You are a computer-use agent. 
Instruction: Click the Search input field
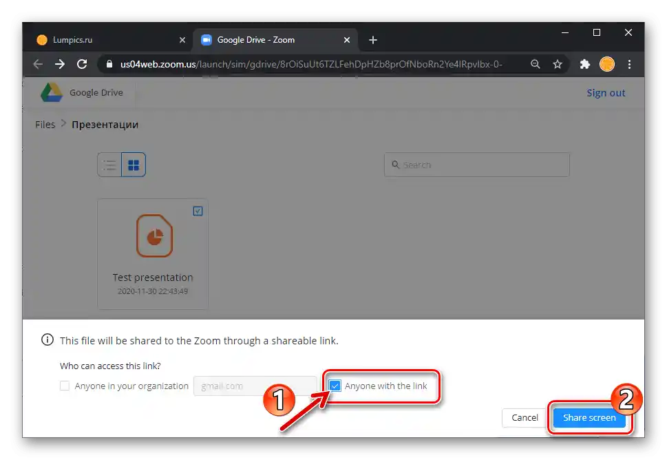(477, 165)
